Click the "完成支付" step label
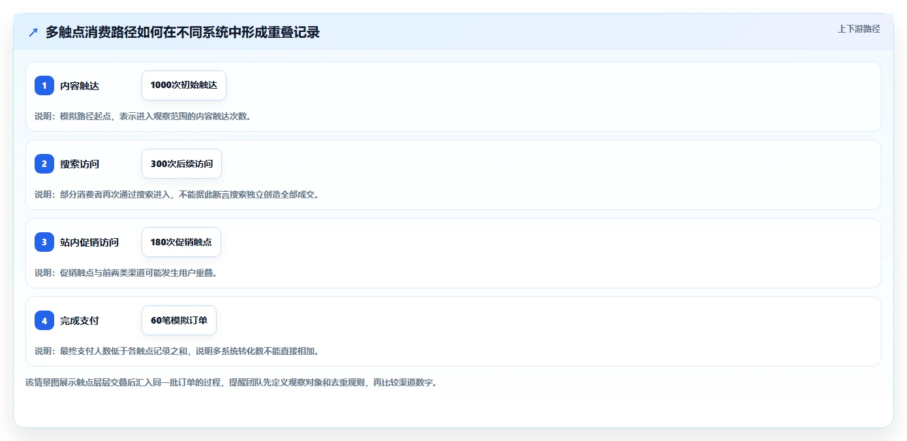Viewport: 907px width, 441px height. (x=80, y=320)
